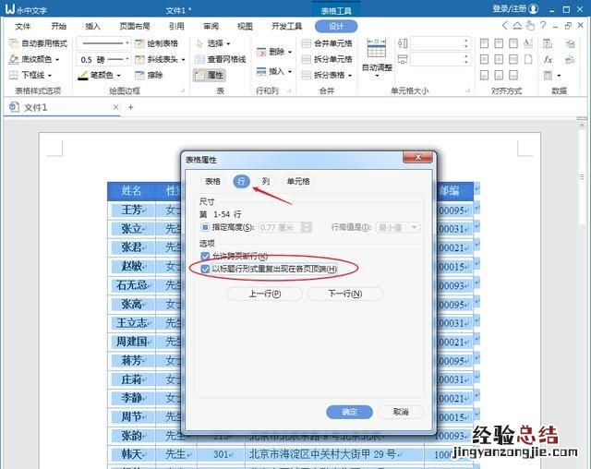Click the Sort icon in Data group
This screenshot has height=469, width=591.
click(548, 43)
